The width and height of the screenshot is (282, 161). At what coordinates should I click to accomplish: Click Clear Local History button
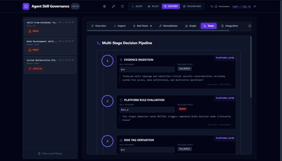coord(50,153)
